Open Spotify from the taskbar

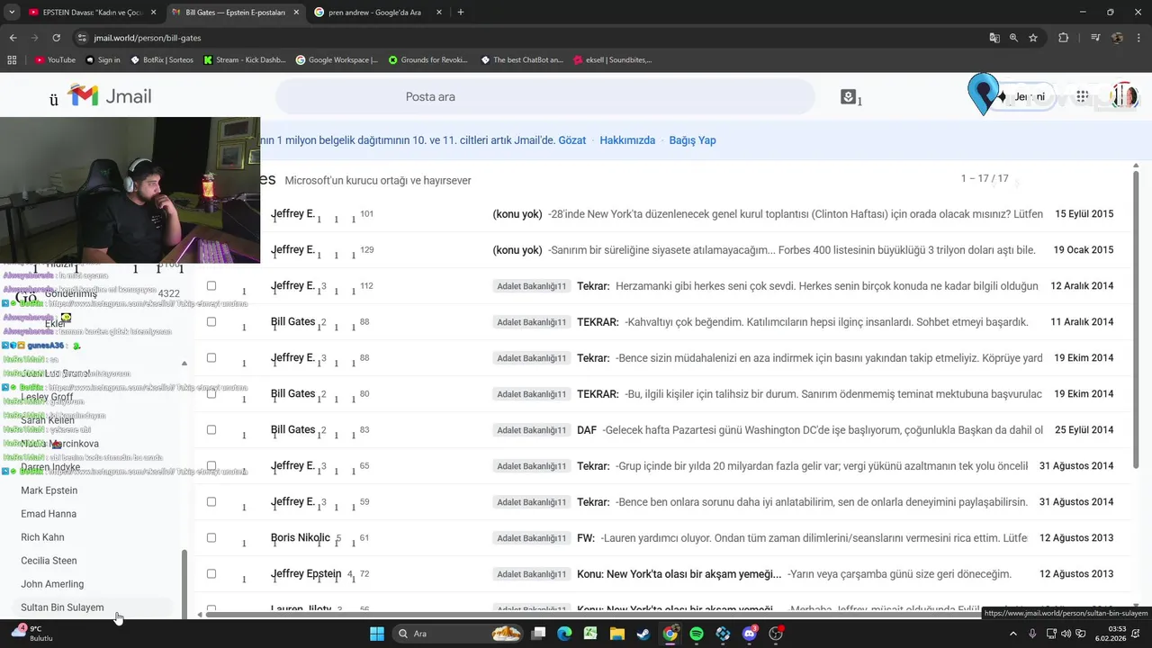pos(697,634)
